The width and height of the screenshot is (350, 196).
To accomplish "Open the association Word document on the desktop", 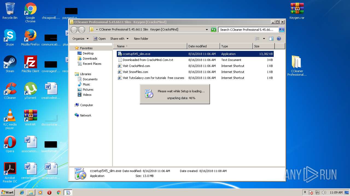I will pyautogui.click(x=30, y=144).
